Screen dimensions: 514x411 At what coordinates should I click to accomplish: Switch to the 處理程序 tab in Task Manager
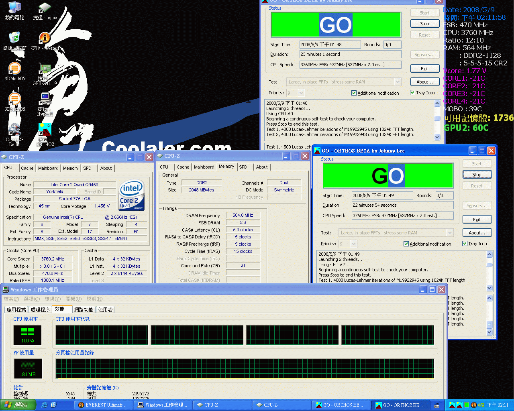[40, 309]
